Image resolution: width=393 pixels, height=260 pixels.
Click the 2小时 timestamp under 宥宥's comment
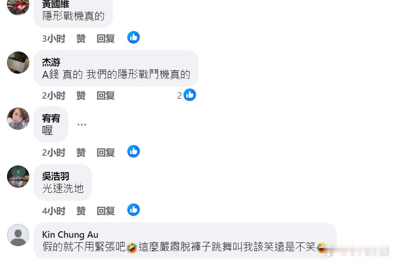(x=53, y=152)
